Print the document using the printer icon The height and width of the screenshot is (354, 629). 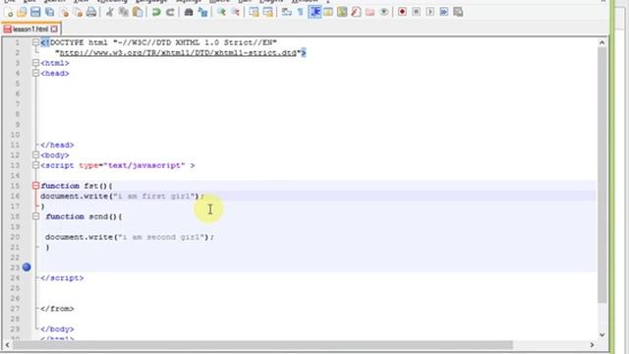coord(91,12)
